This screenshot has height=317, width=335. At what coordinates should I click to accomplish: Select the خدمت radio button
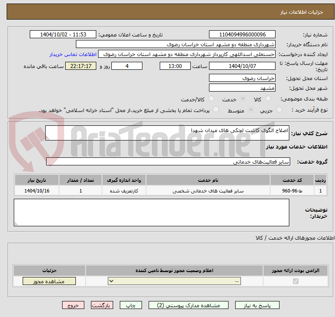[243, 99]
